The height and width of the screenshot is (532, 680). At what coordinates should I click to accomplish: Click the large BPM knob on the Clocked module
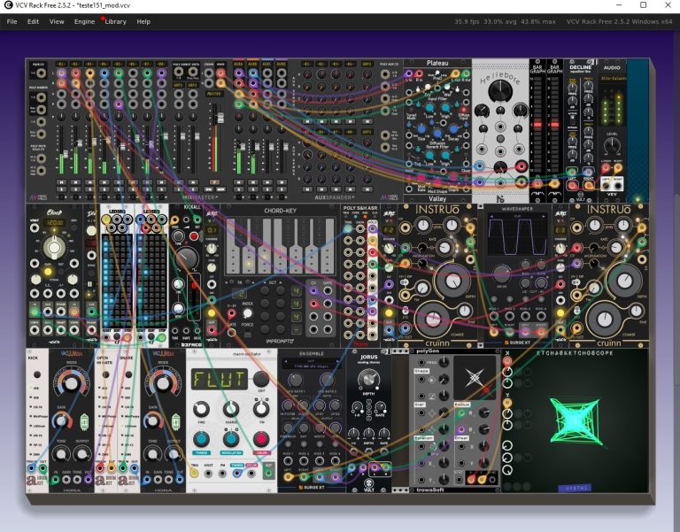coord(54,247)
